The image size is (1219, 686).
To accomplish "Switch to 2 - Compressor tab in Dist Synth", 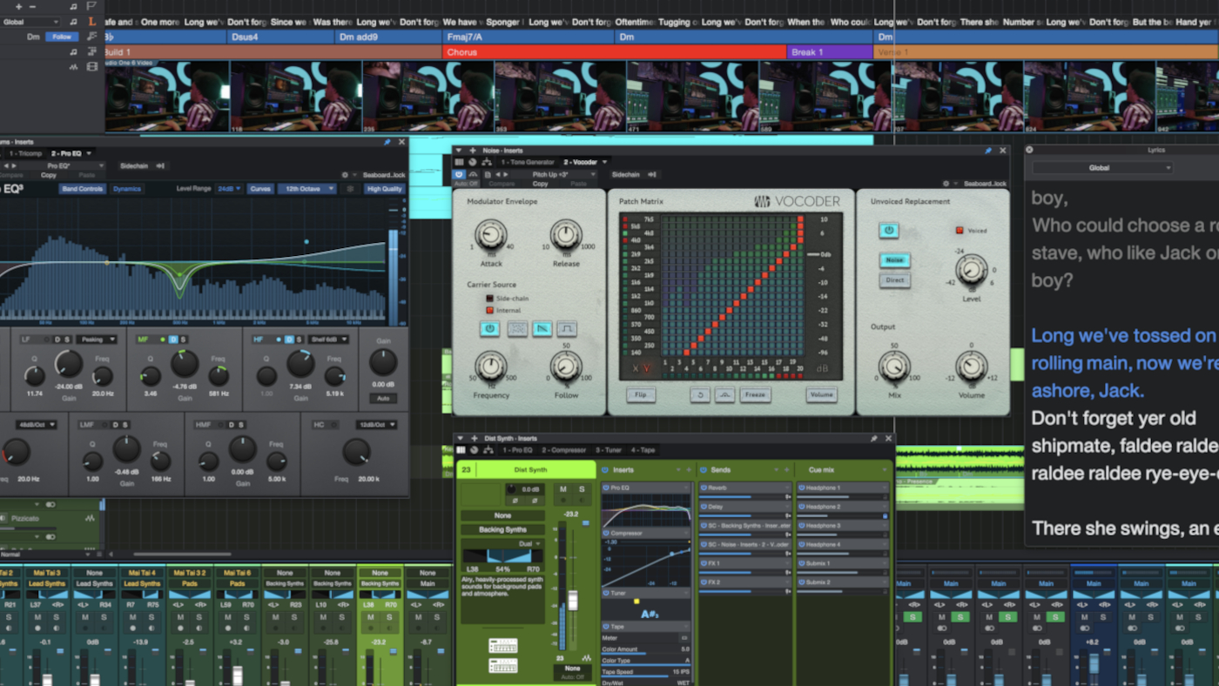I will [563, 450].
